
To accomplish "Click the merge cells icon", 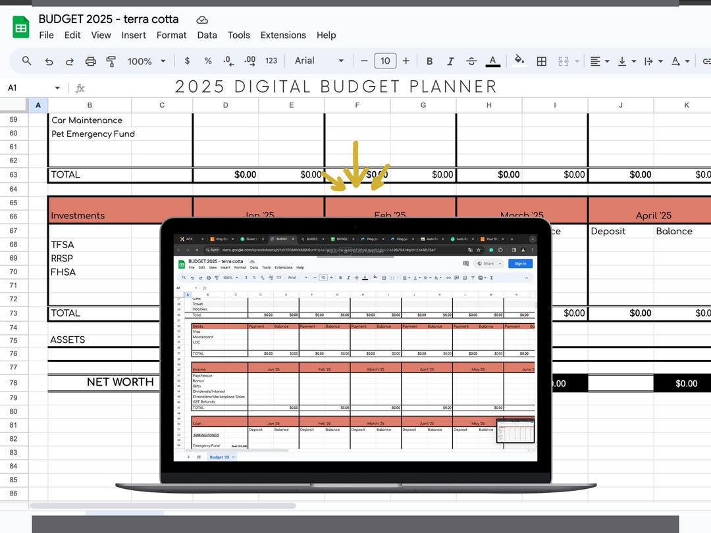I will click(x=563, y=61).
